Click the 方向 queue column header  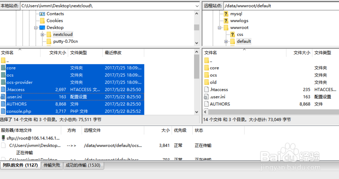72,130
